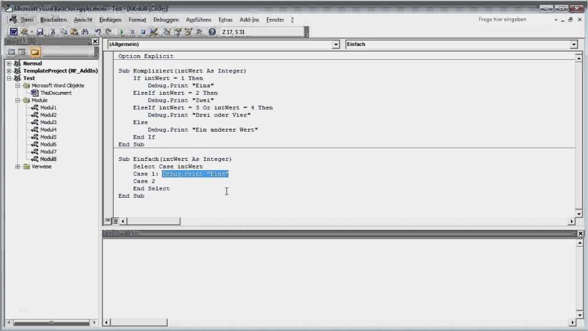This screenshot has height=331, width=588.
Task: Click the Save icon in the toolbar
Action: coord(40,32)
